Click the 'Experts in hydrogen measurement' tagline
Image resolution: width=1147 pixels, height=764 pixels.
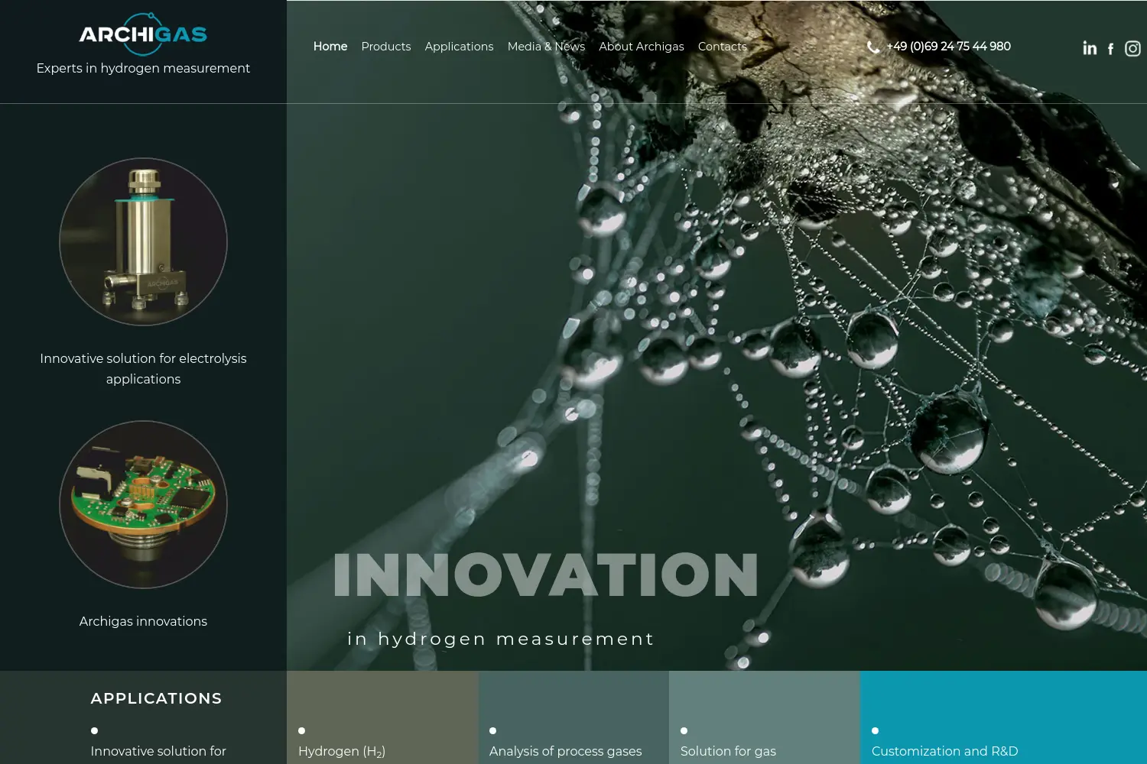[x=143, y=68]
